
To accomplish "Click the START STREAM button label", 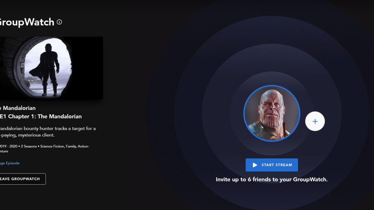I will (x=277, y=165).
